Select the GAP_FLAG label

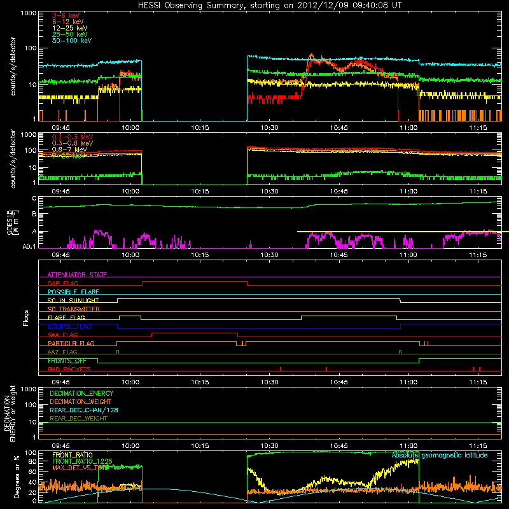coord(62,283)
